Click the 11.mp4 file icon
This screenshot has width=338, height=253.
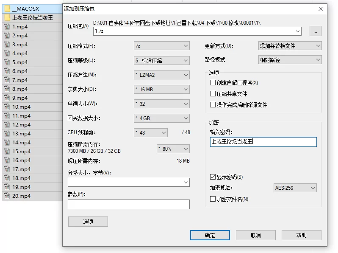[x=7, y=116]
